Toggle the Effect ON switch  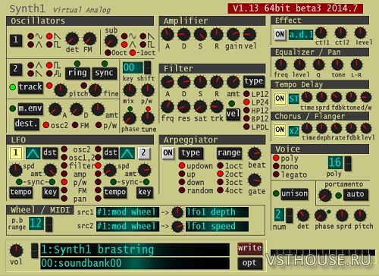pos(280,35)
